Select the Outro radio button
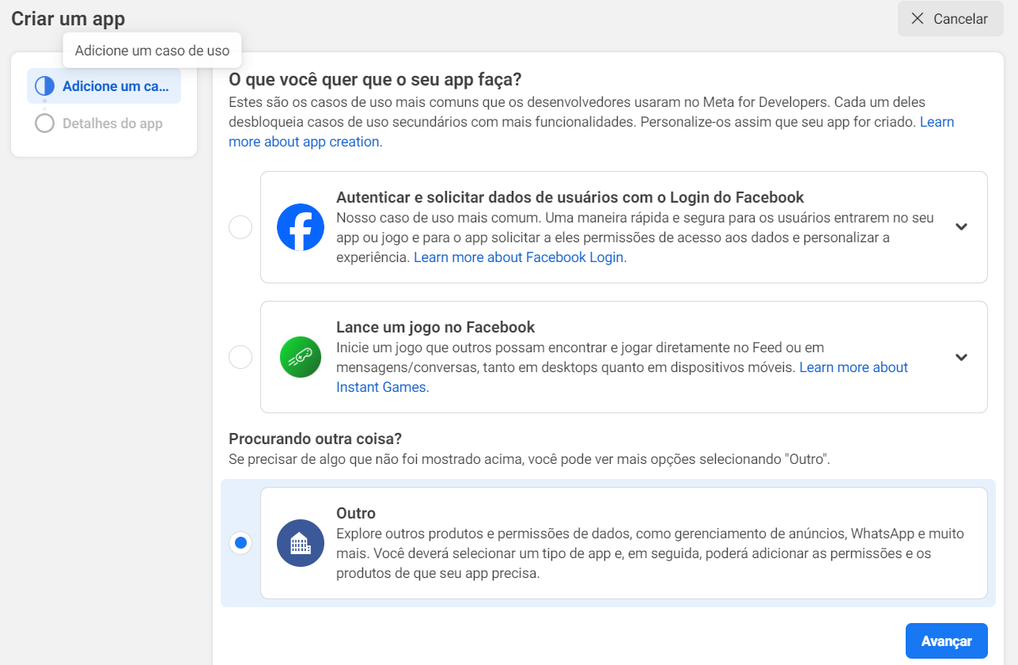The height and width of the screenshot is (665, 1018). tap(240, 543)
